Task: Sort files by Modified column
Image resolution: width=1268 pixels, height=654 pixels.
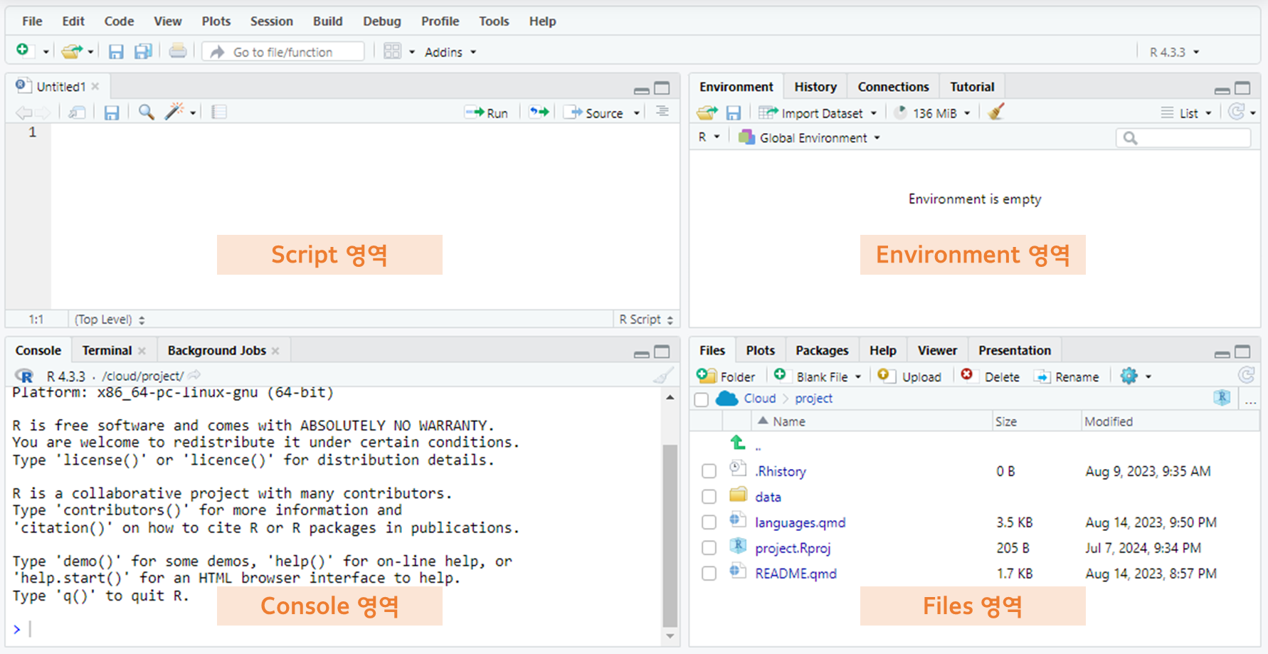Action: [x=1109, y=421]
